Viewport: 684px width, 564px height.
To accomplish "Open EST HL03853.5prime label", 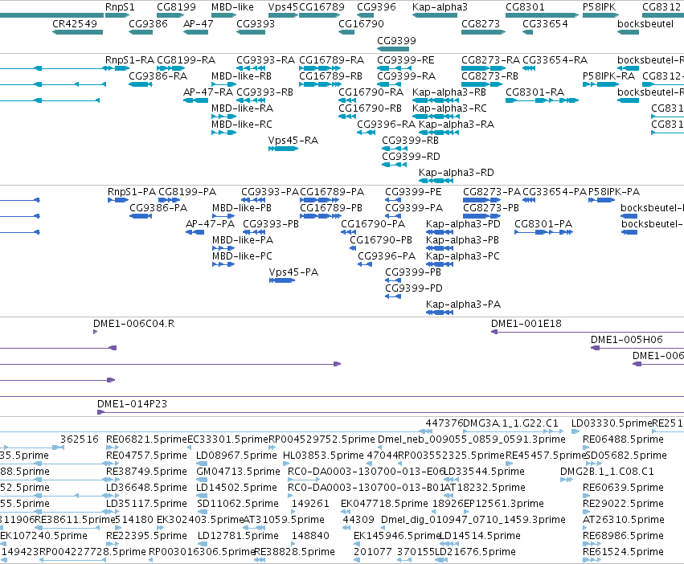I will tap(323, 456).
